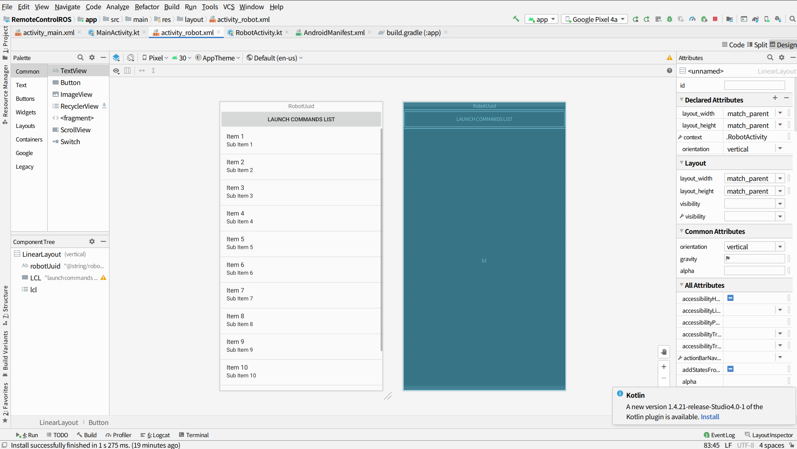Open Project Structure from the toolbar

(x=730, y=19)
